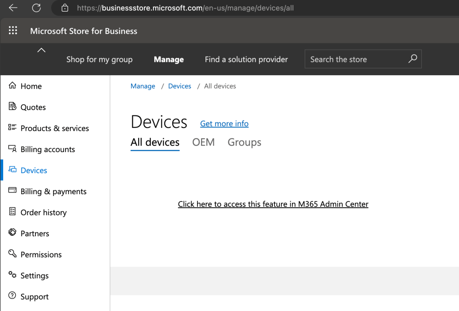Open the M365 Admin Center access link

point(273,204)
